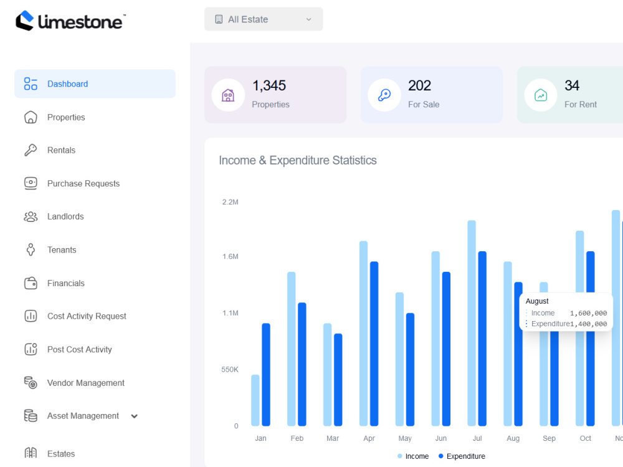Click the August Income bar
This screenshot has height=467, width=623.
[508, 344]
